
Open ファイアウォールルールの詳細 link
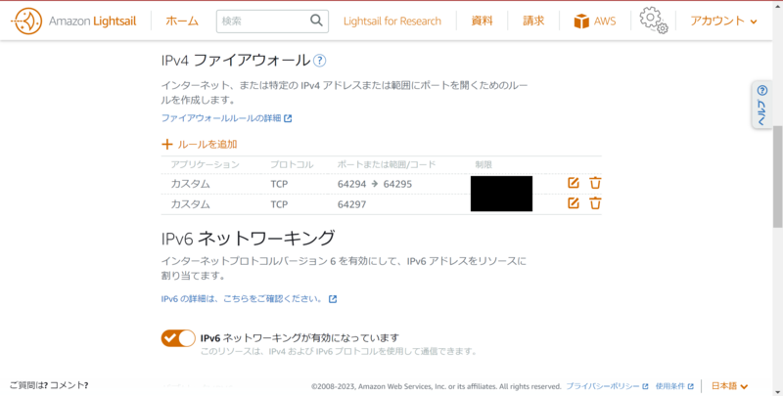click(x=221, y=118)
